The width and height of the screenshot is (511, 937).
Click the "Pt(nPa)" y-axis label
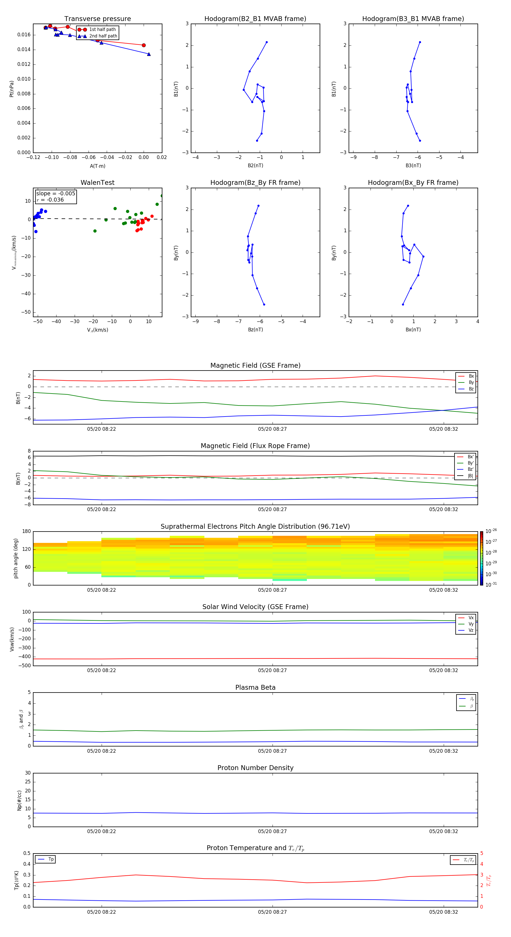11,88
